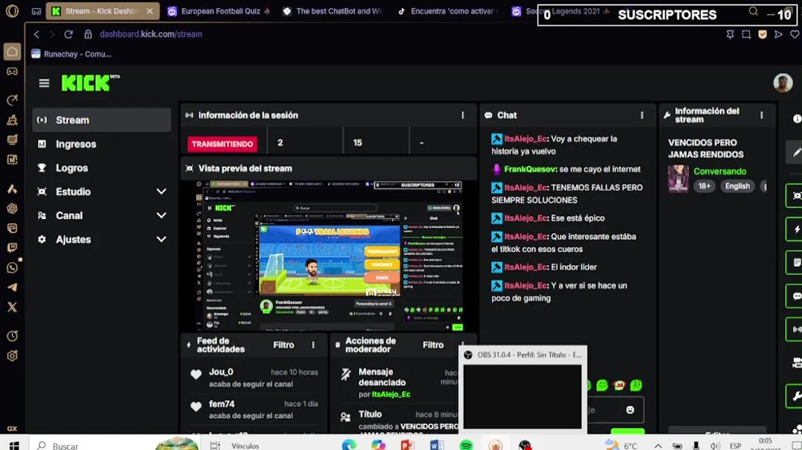Click the weather 6°C widget
Viewport: 802px width, 450px height.
point(622,446)
